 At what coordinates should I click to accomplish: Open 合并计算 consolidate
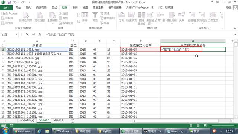(160, 17)
